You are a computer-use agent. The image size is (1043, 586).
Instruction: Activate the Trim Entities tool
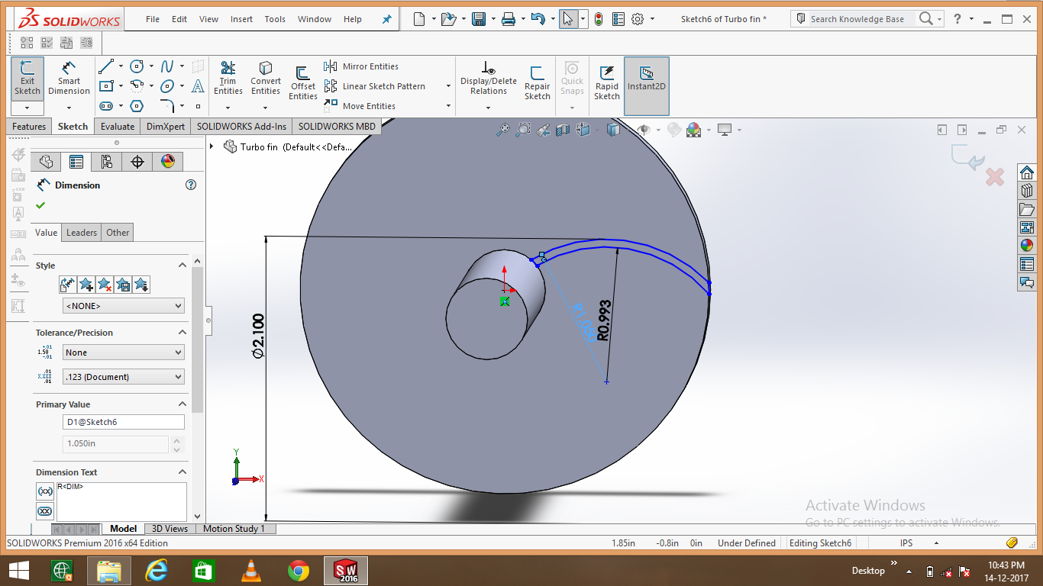pyautogui.click(x=228, y=79)
